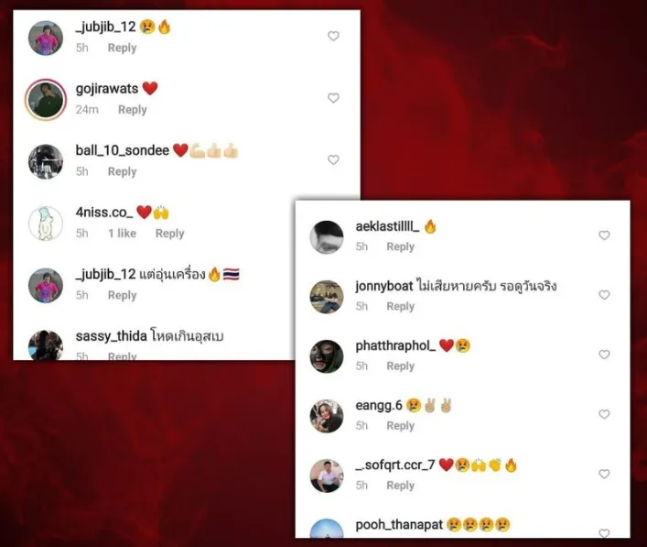Open sassy_thida username link
647x547 pixels.
[111, 336]
